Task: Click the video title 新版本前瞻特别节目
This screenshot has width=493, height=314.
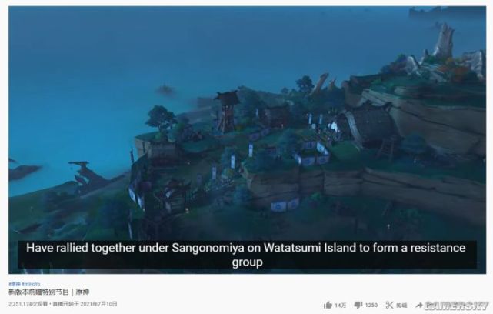Action: pos(38,292)
